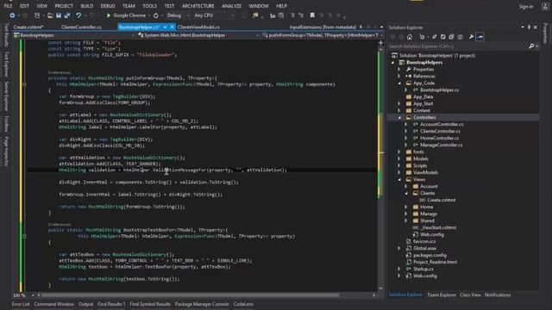552x310 pixels.
Task: Switch to Create.cshtml tab
Action: 28,27
